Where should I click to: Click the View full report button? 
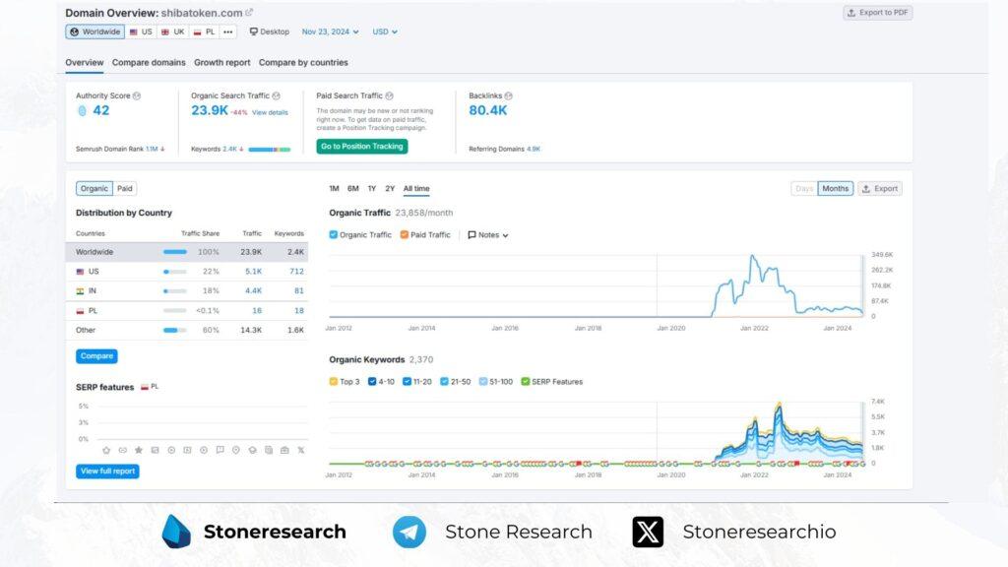coord(107,472)
